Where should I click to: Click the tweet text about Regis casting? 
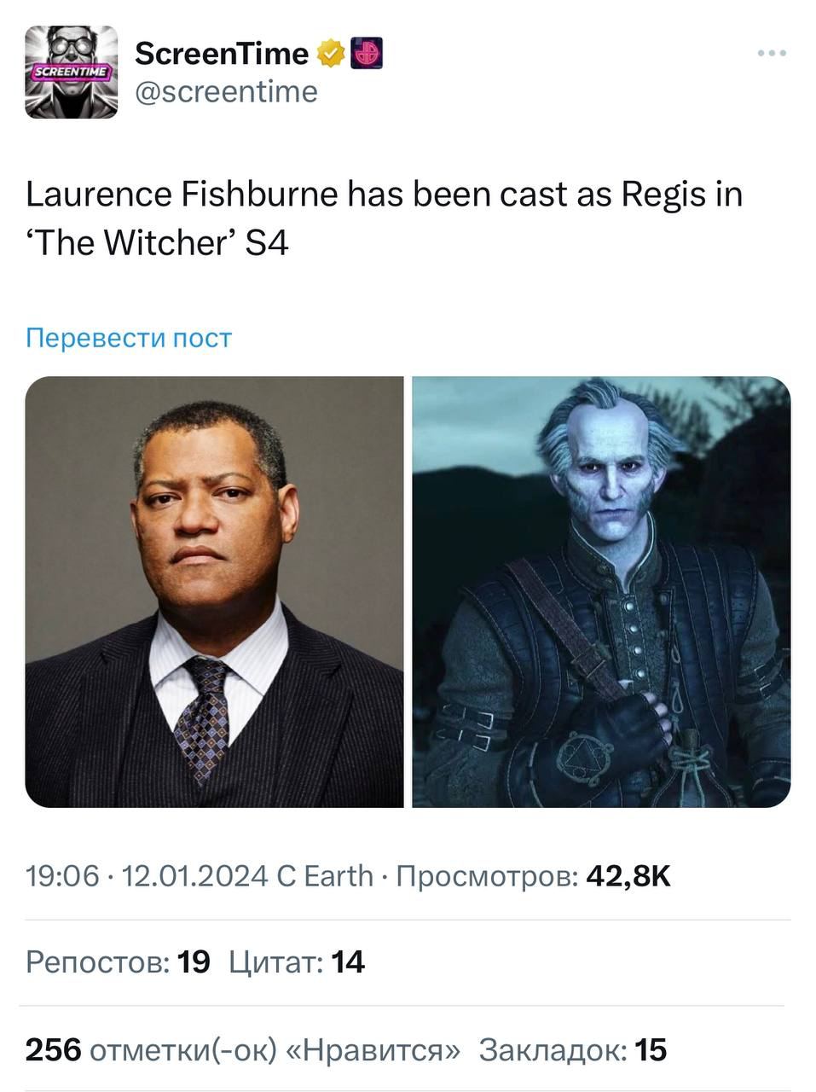click(385, 218)
